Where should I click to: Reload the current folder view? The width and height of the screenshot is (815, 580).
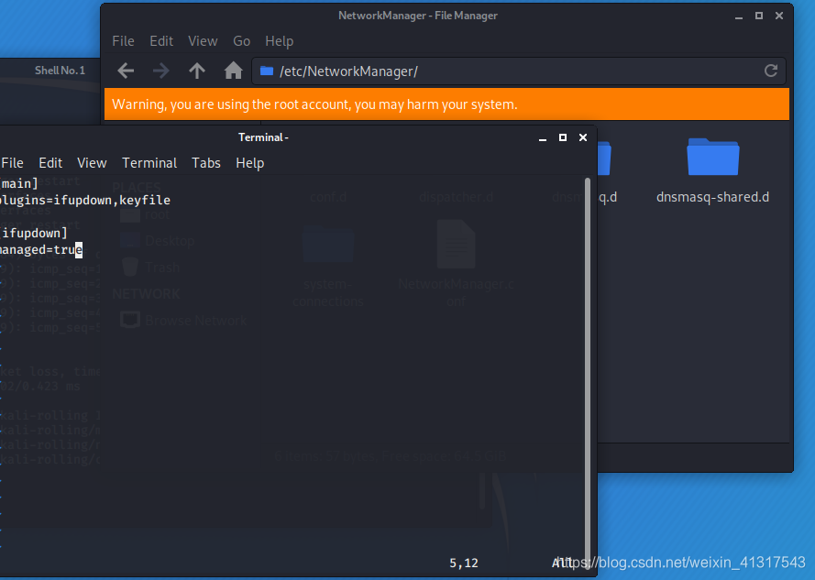click(x=771, y=71)
